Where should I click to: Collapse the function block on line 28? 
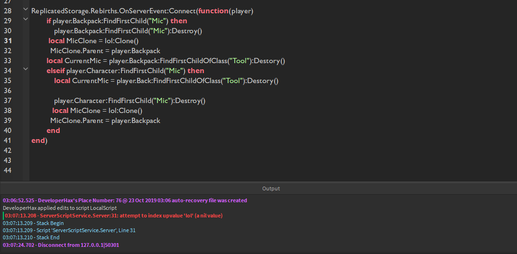point(26,9)
